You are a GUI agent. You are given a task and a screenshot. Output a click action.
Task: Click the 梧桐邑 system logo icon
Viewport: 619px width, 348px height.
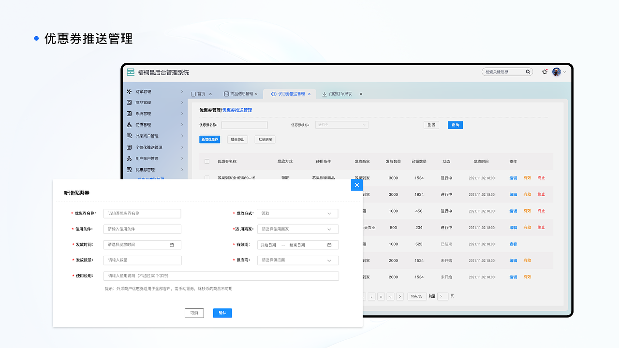(x=131, y=72)
